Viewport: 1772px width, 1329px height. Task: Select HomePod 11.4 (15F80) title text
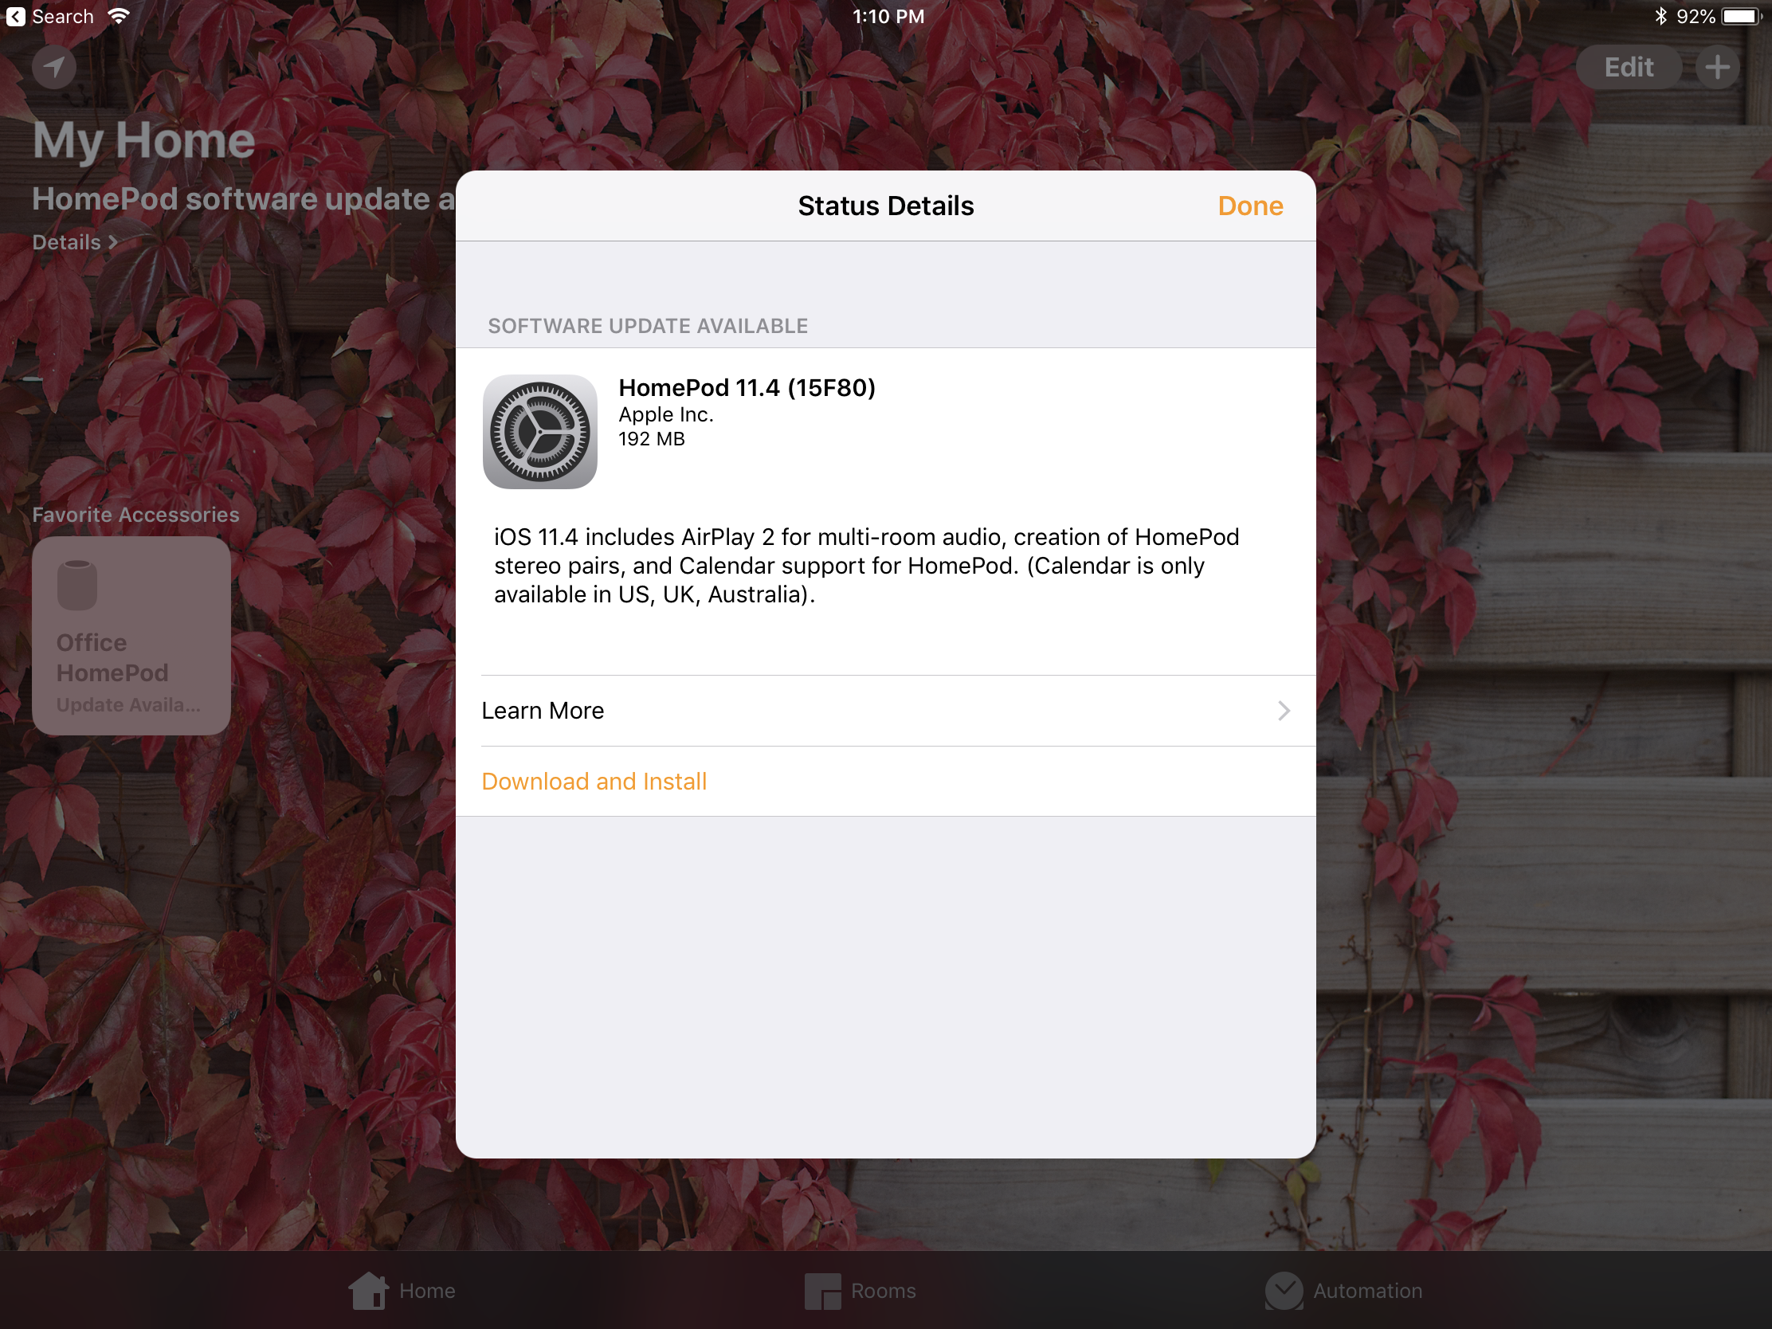click(x=747, y=388)
